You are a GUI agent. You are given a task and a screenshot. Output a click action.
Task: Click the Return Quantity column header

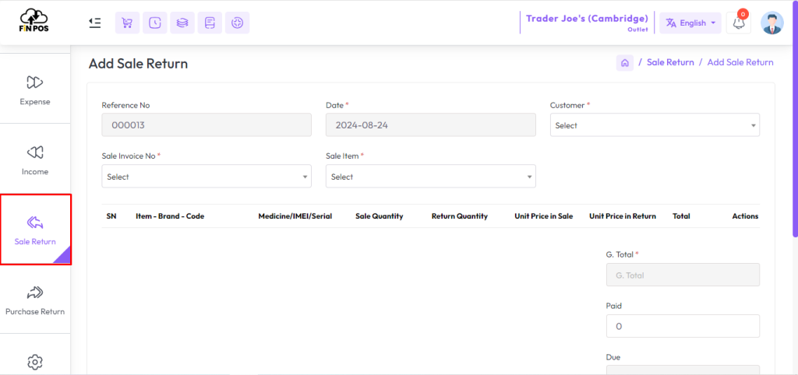click(x=460, y=216)
